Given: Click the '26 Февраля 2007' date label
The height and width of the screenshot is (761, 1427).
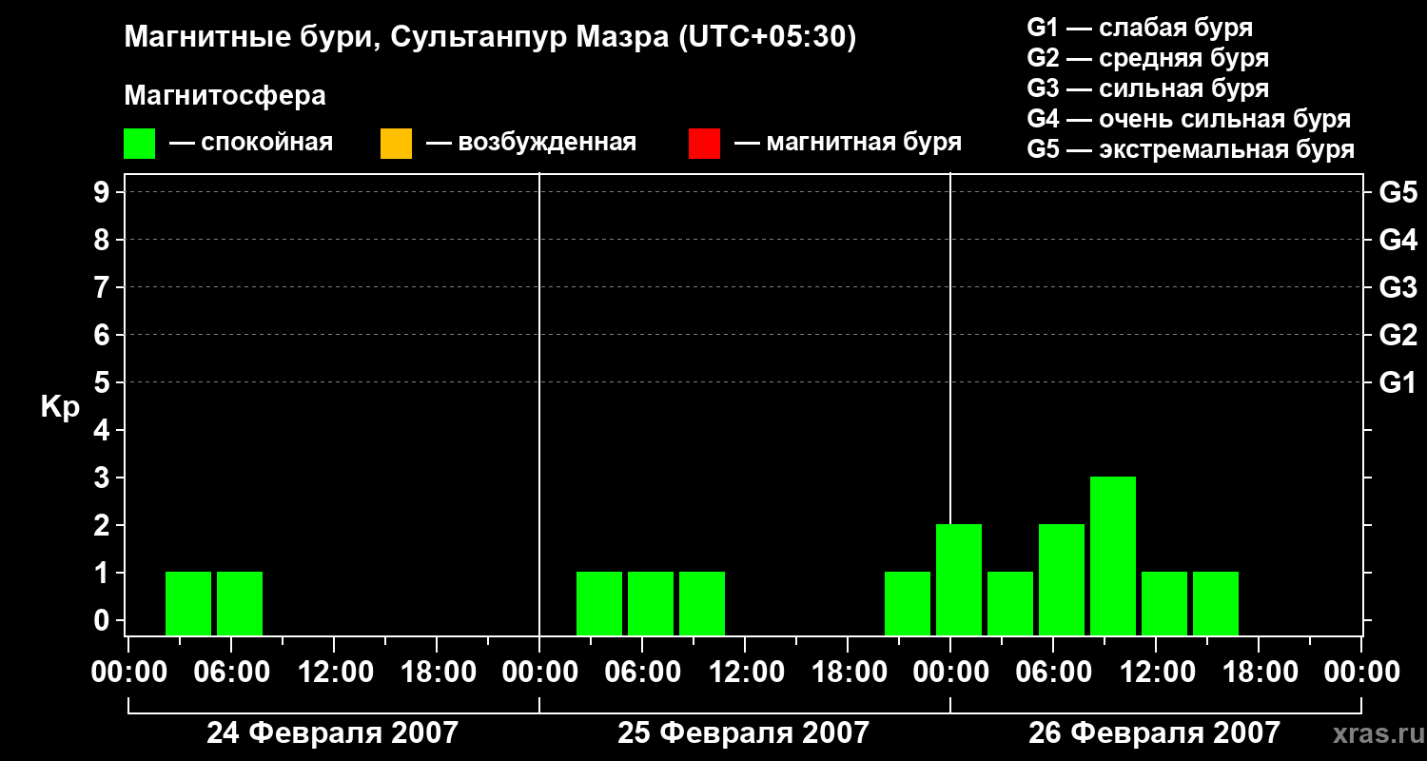Looking at the screenshot, I should coord(1154,733).
